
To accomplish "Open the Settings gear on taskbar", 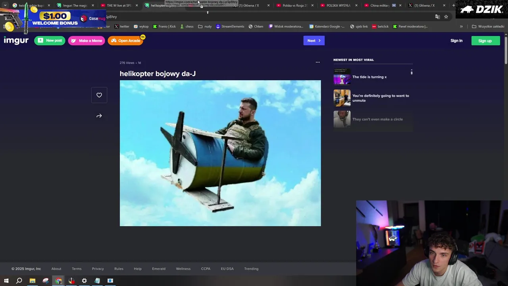I will (x=85, y=281).
